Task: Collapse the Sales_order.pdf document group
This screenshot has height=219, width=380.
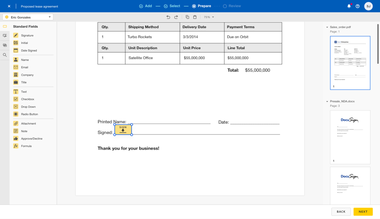Action: coord(327,27)
